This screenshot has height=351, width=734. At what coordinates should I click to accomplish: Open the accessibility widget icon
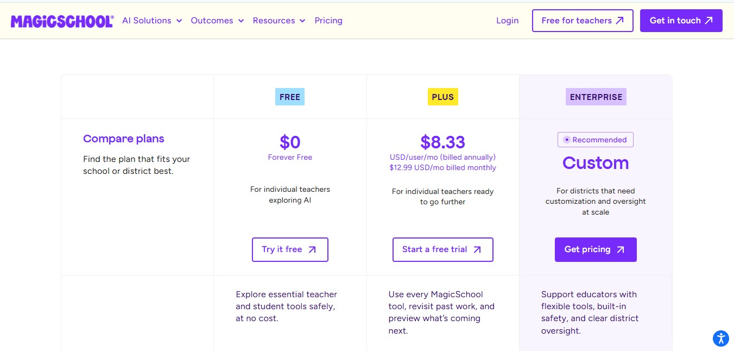pyautogui.click(x=720, y=338)
